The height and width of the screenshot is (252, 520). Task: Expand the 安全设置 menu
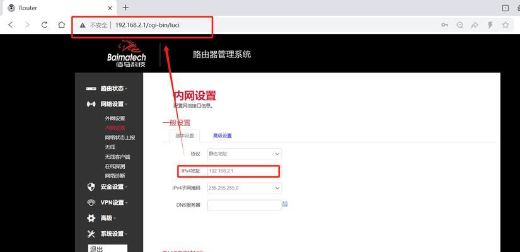(113, 186)
